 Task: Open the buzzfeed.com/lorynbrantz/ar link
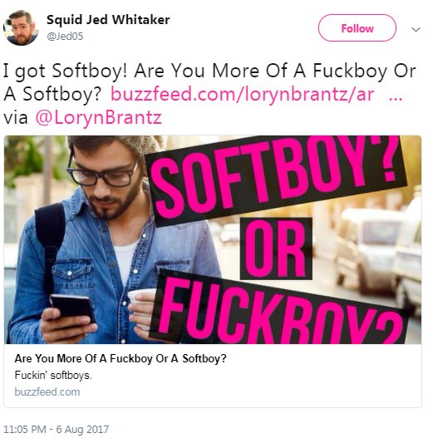click(x=242, y=94)
